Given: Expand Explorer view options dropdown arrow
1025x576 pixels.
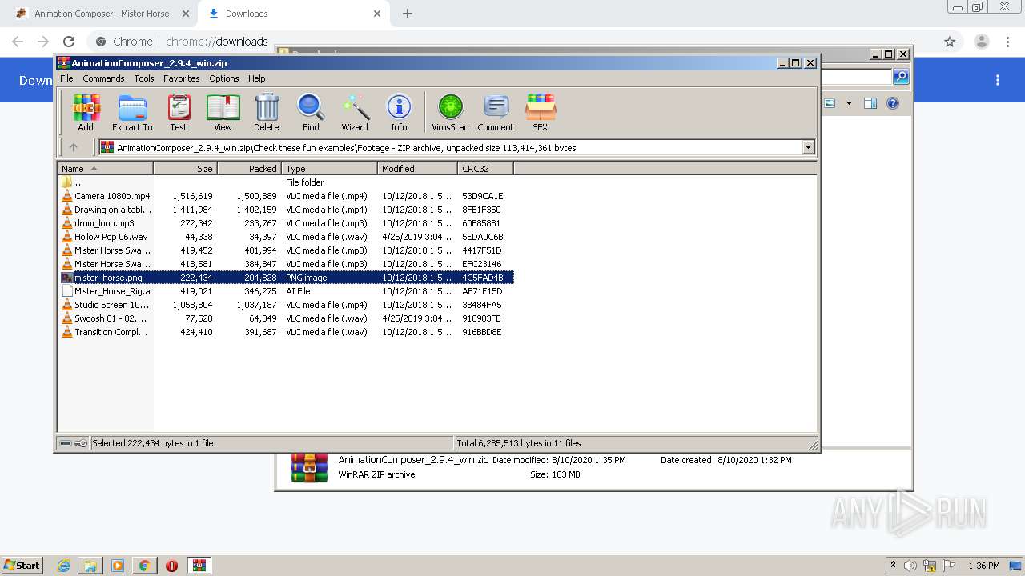Looking at the screenshot, I should [849, 103].
